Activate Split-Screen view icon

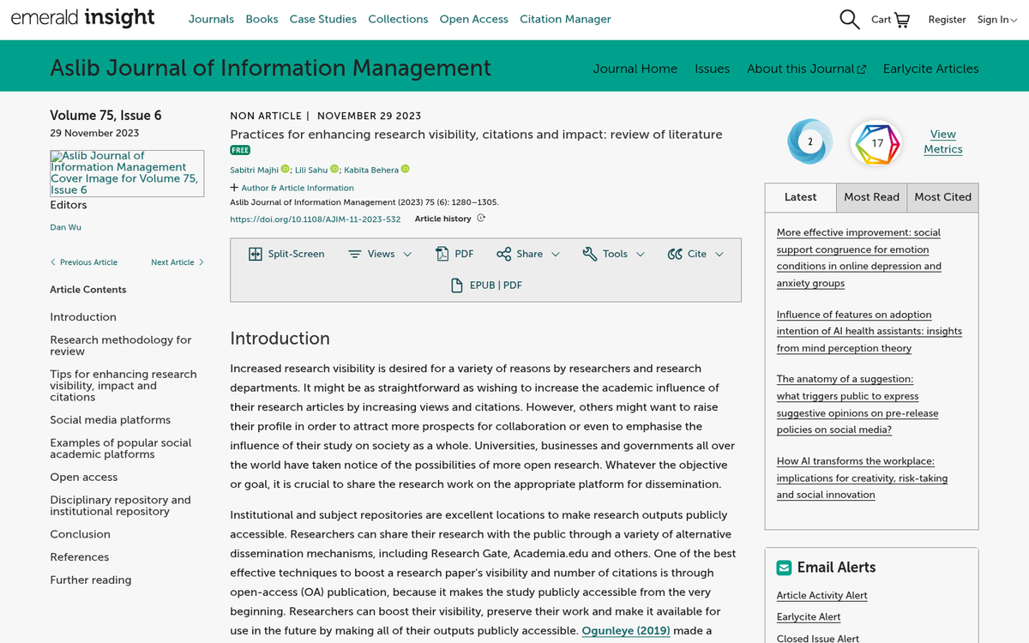[x=256, y=254]
